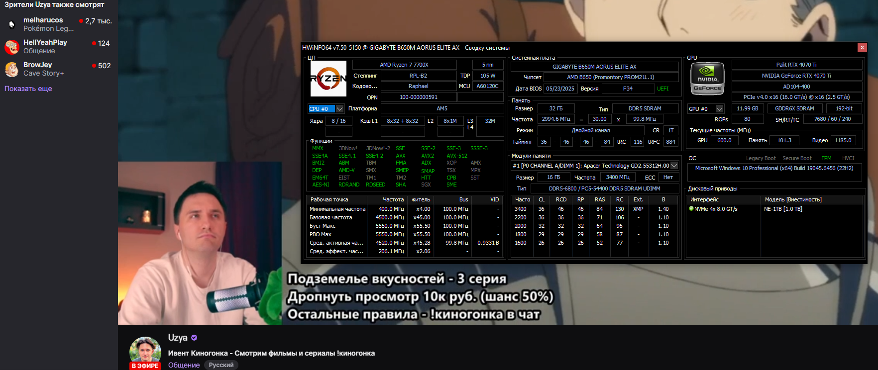Click the current GPU clock '600.0'

(x=724, y=140)
